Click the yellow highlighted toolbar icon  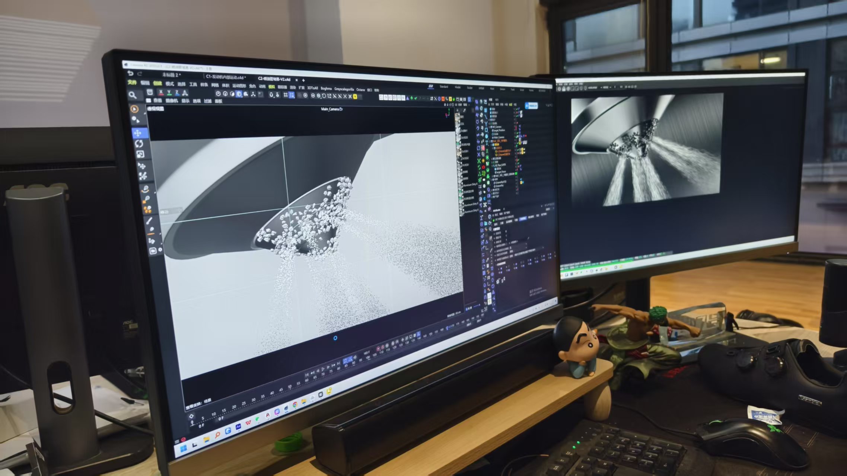click(x=355, y=97)
